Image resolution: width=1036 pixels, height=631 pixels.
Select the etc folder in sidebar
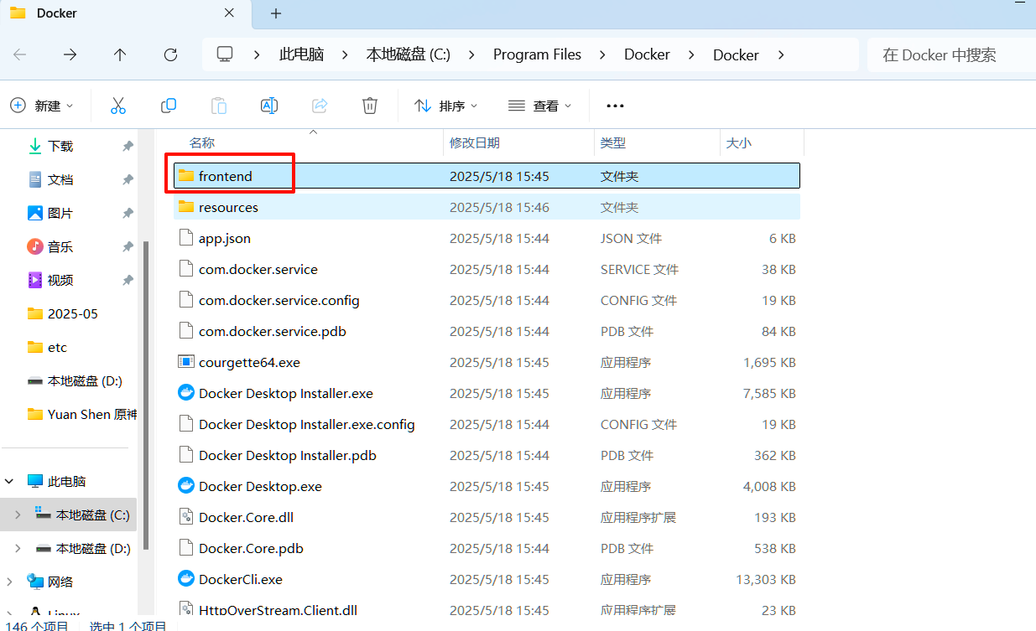tap(47, 347)
